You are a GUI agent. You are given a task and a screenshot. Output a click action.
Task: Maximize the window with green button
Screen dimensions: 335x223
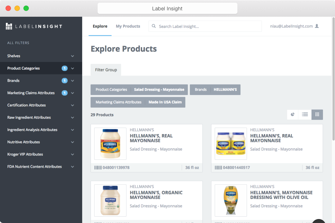pos(26,8)
